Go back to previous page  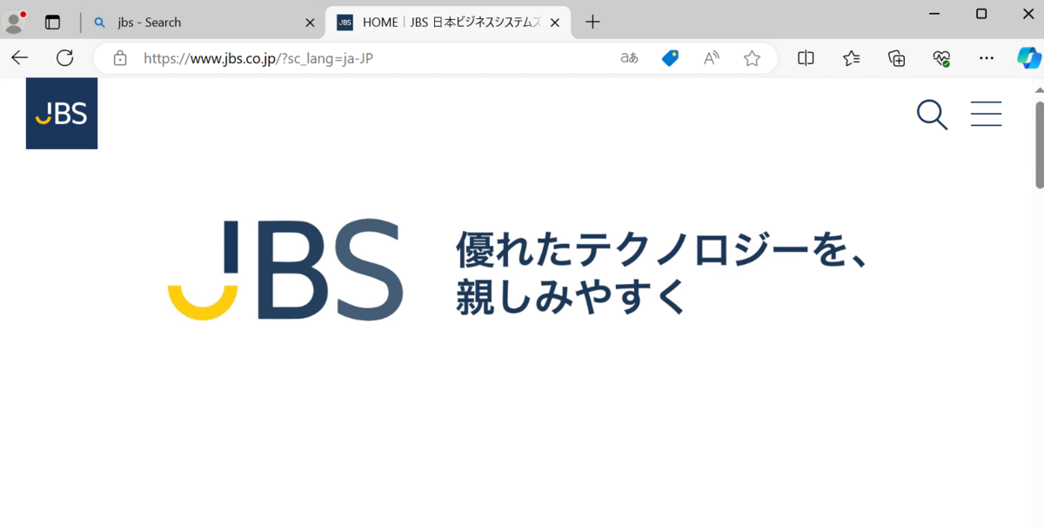point(20,58)
